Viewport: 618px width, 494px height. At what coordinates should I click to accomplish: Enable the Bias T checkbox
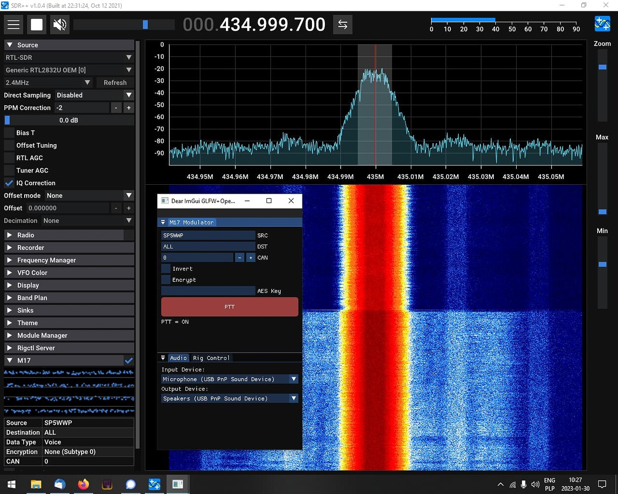pos(9,132)
